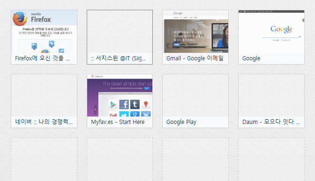Open the Gmail - Google 이메일 tile
The width and height of the screenshot is (315, 181).
point(195,37)
